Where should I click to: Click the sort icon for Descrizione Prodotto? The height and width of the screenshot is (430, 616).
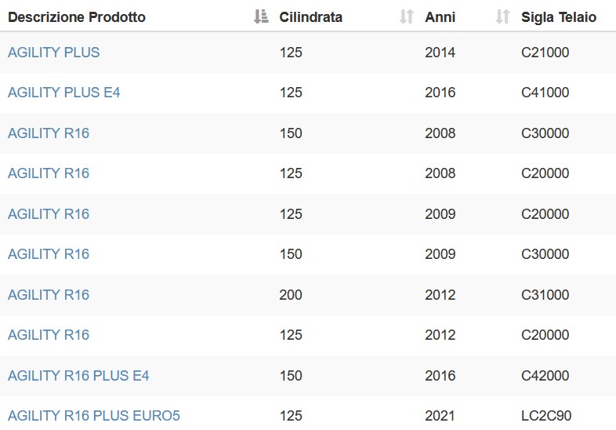pyautogui.click(x=261, y=16)
